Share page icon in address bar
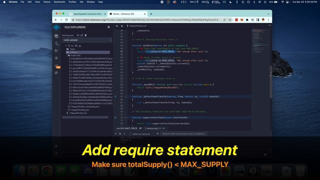The image size is (320, 180). (224, 20)
